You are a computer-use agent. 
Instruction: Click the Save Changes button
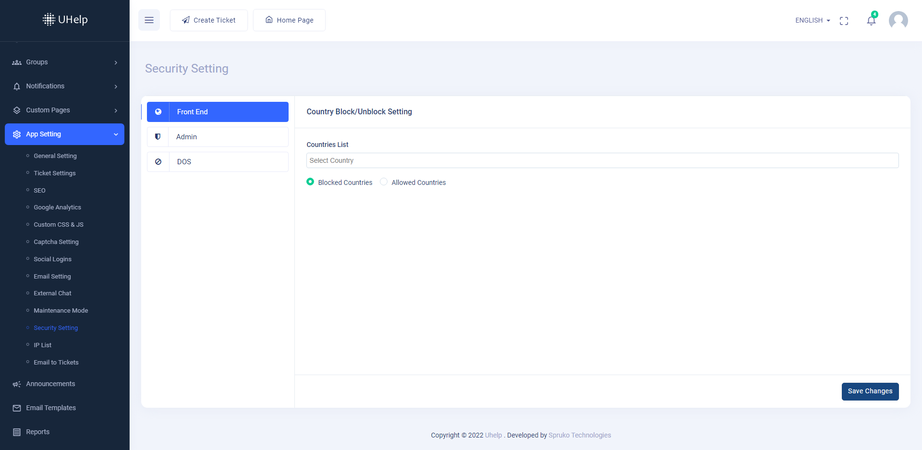tap(870, 391)
